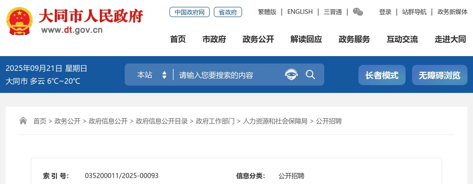Click the 公开招聘 info category value
This screenshot has width=473, height=184.
[291, 176]
